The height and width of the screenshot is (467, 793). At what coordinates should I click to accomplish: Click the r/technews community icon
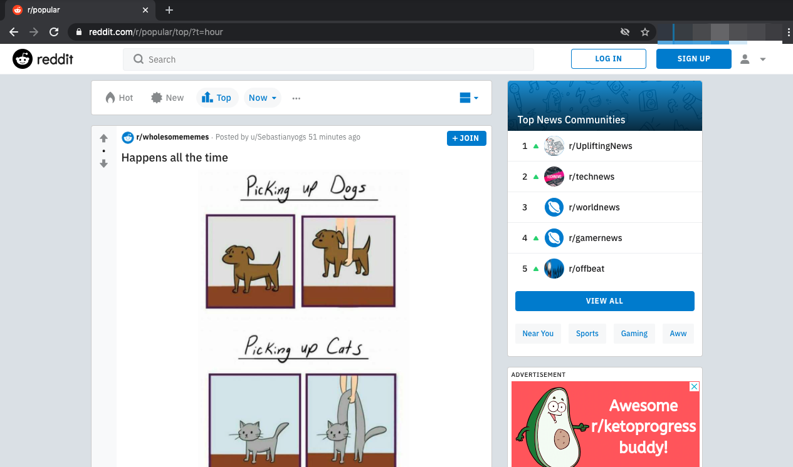click(554, 177)
